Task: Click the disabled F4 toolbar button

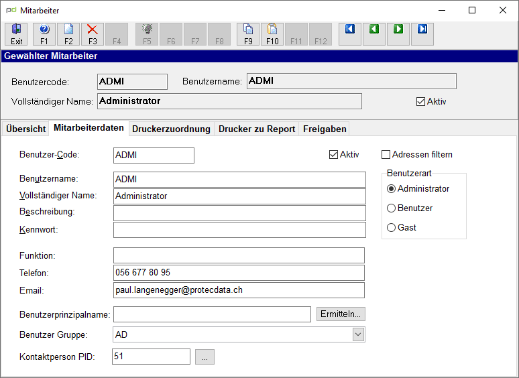Action: (117, 34)
